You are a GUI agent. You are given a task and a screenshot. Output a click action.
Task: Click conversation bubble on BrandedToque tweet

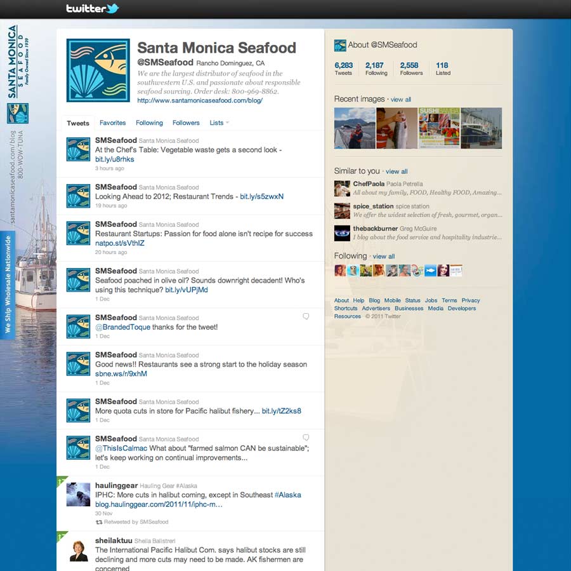[x=306, y=316]
